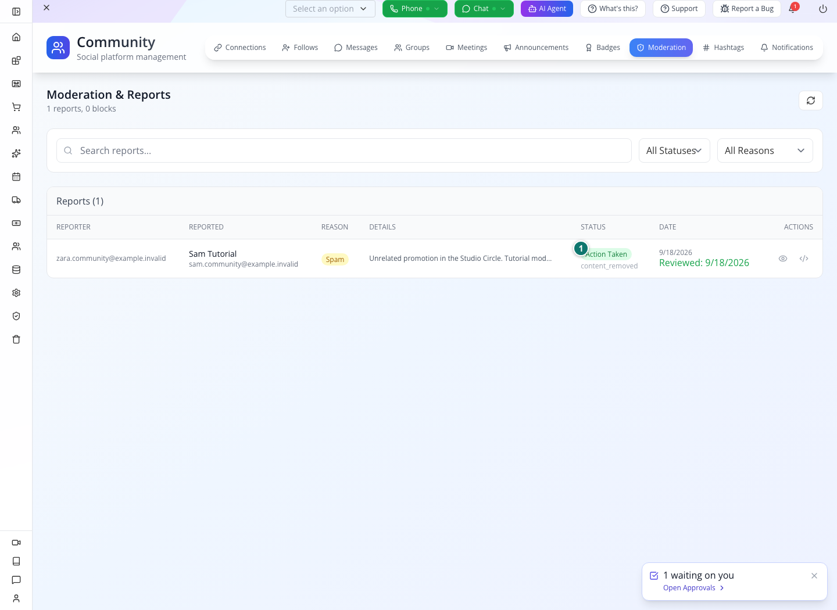
Task: Click the Action Taken status badge
Action: click(606, 254)
